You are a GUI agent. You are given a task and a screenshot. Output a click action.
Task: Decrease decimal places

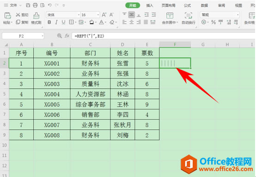pyautogui.click(x=236, y=22)
